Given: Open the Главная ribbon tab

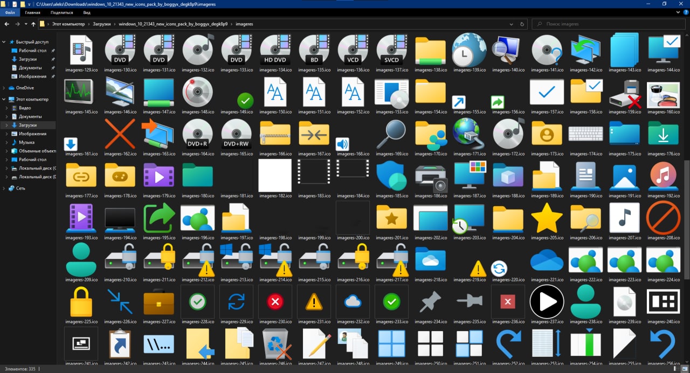Looking at the screenshot, I should (32, 12).
